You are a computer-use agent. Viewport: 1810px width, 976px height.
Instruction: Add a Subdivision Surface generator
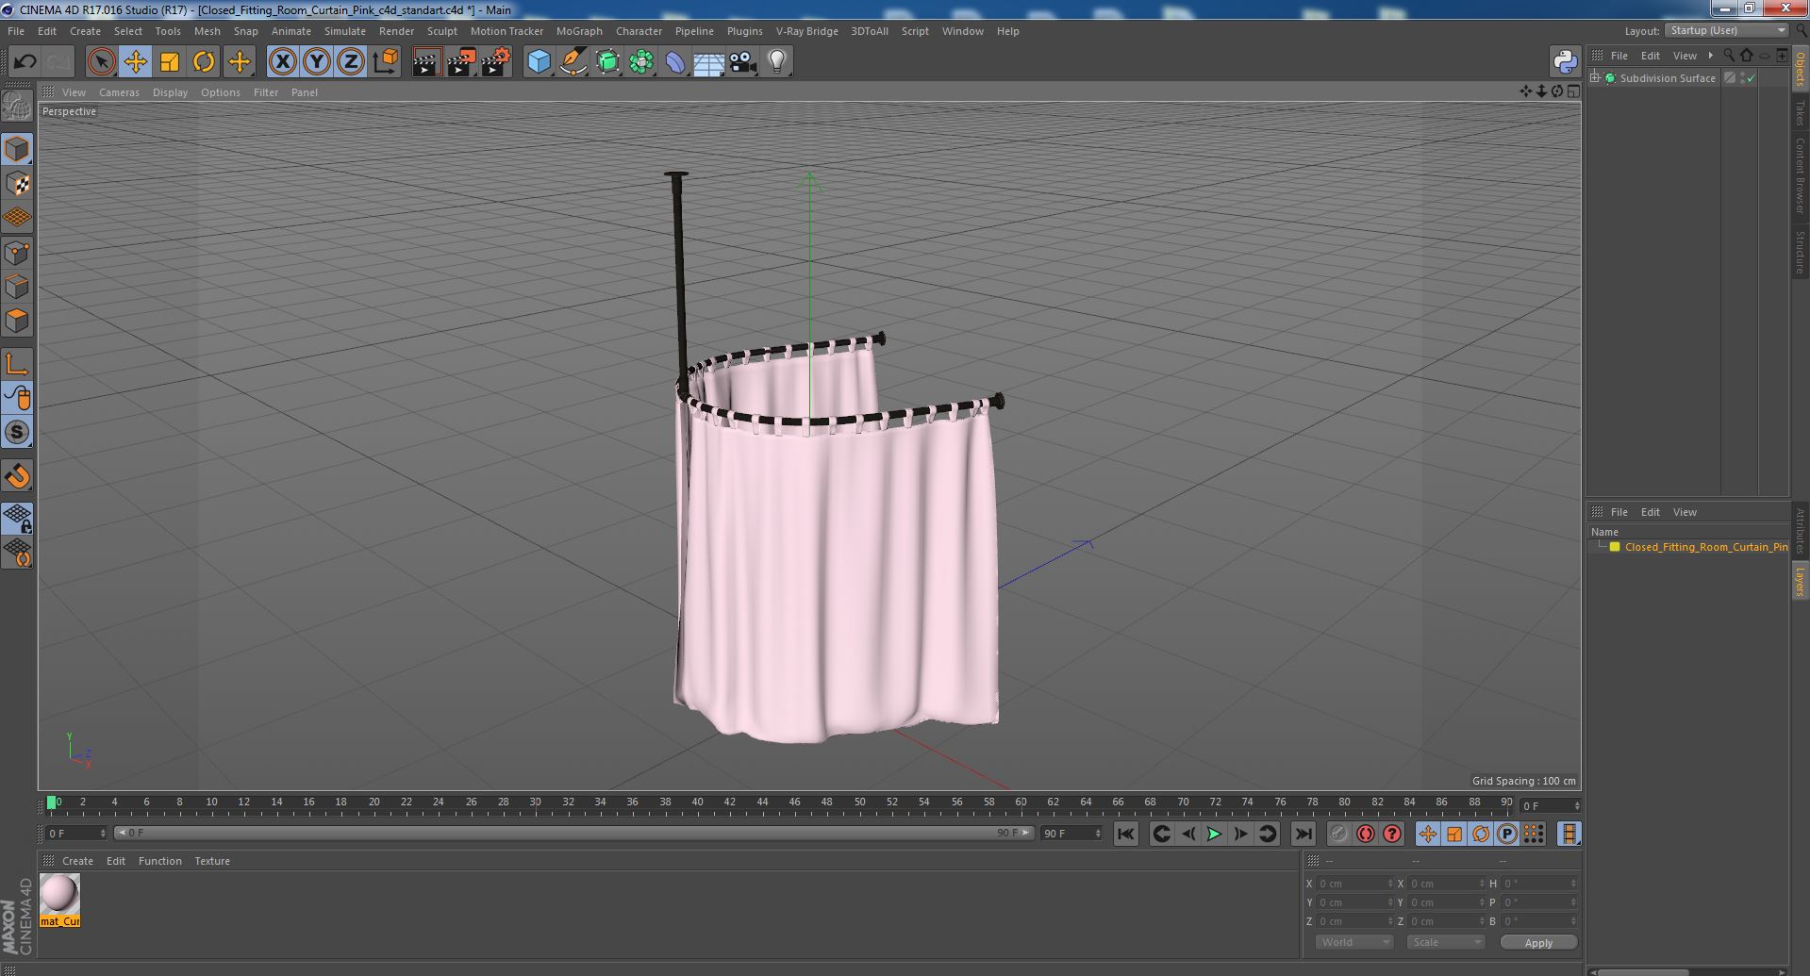(x=607, y=62)
